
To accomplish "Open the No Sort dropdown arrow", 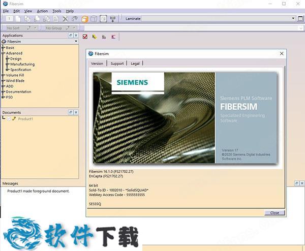I will coord(35,28).
